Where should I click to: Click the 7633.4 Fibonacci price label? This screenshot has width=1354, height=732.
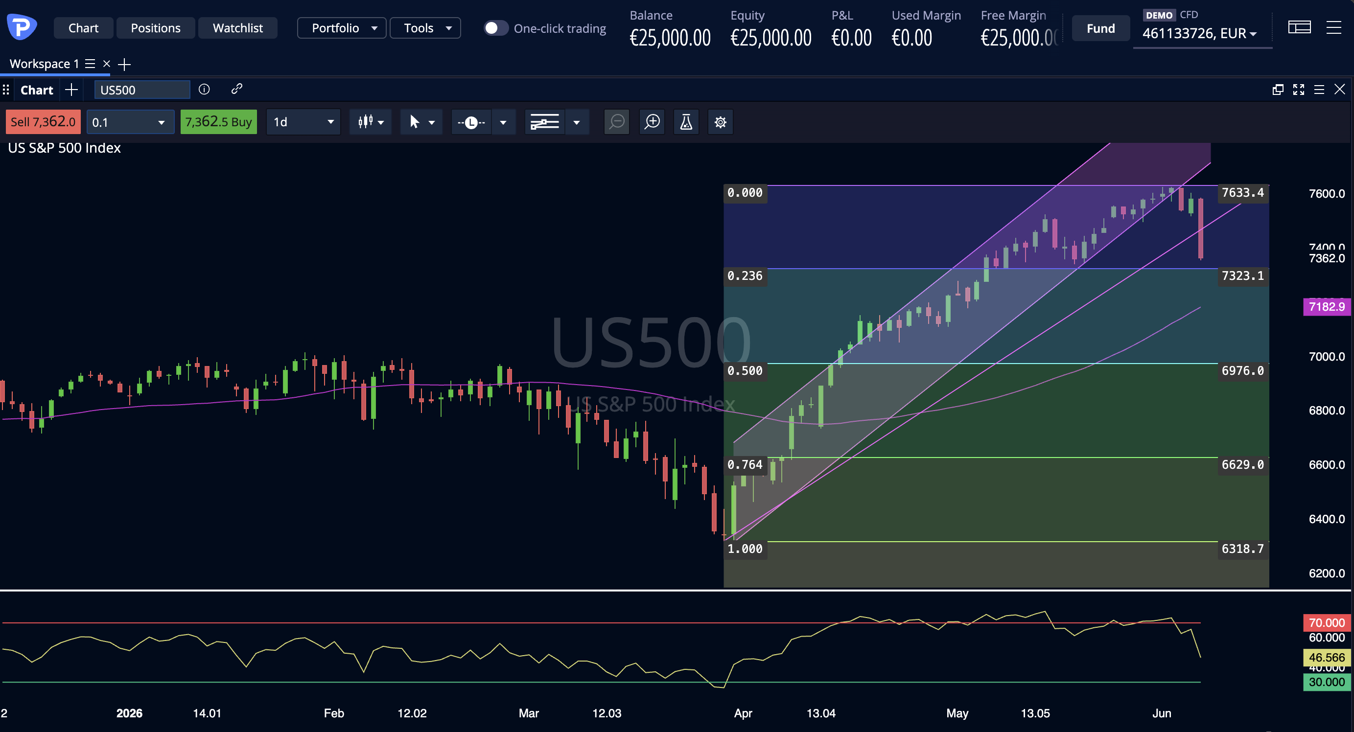(x=1242, y=193)
